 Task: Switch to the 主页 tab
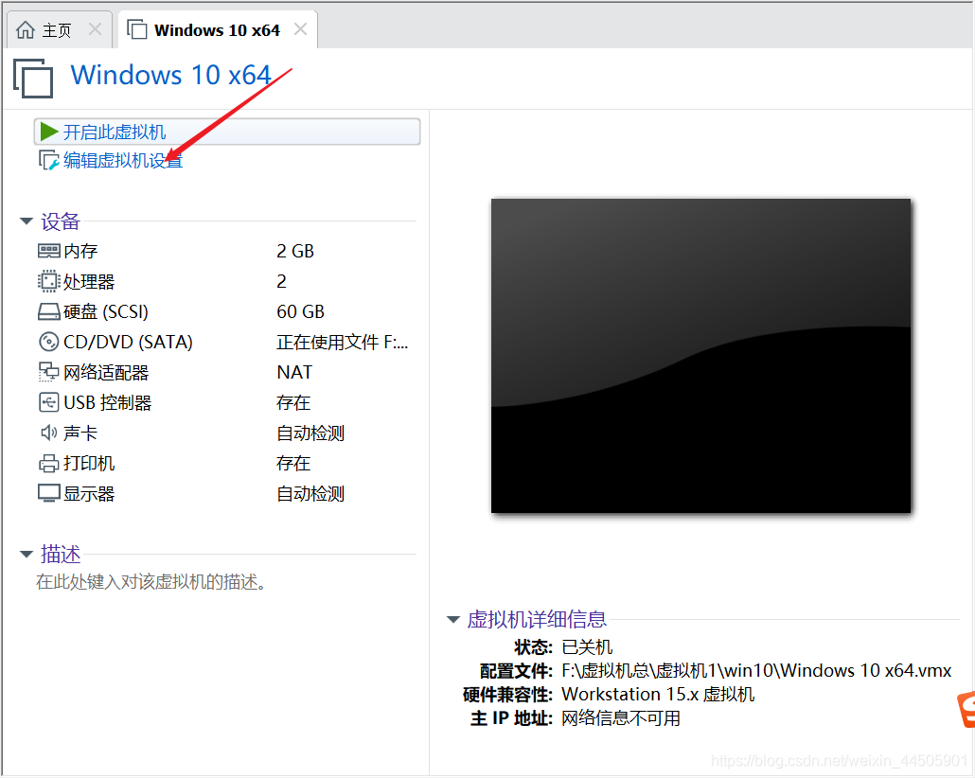coord(59,30)
